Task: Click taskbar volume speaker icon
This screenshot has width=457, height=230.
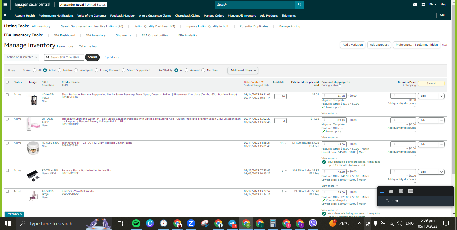Action: pyautogui.click(x=399, y=223)
